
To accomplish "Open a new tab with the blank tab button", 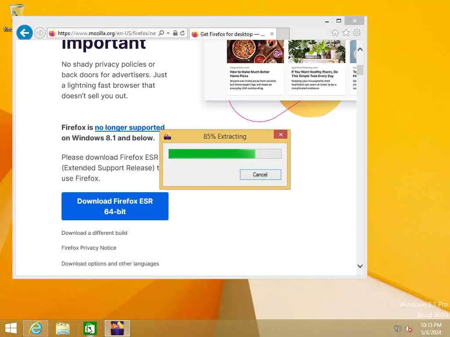I will (x=283, y=34).
